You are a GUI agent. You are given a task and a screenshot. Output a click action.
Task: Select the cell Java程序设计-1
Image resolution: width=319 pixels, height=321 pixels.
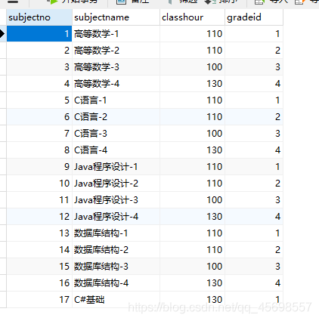point(116,167)
